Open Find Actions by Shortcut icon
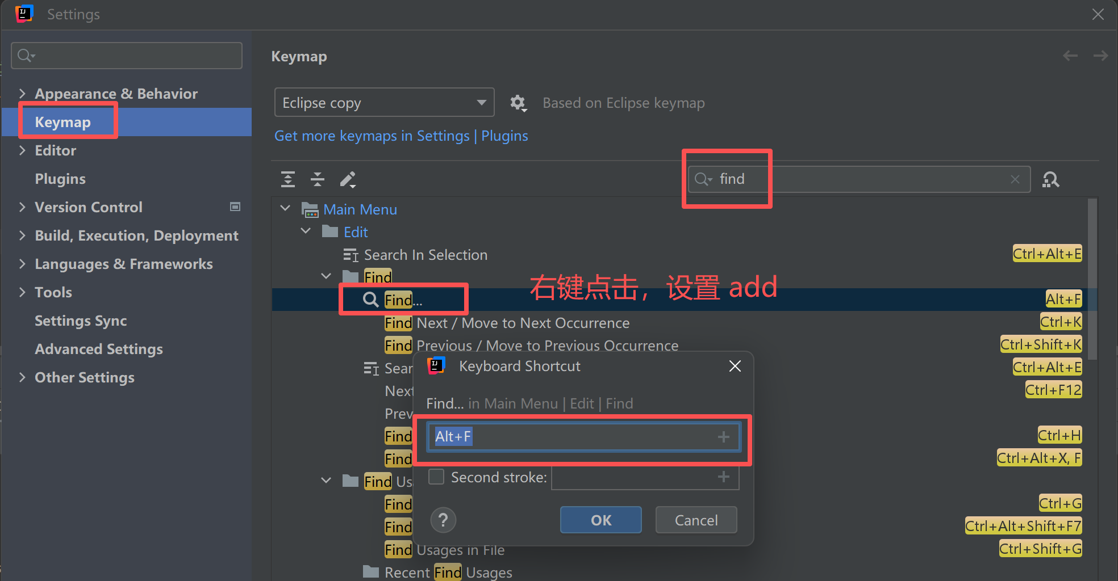 tap(1051, 179)
